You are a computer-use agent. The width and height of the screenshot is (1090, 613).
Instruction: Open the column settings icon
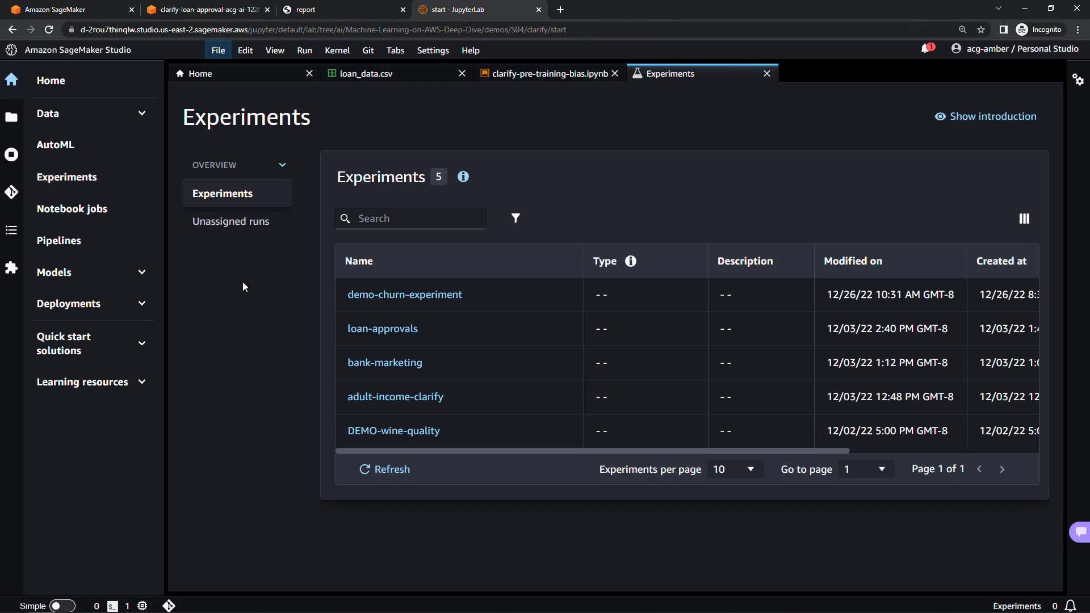pyautogui.click(x=1024, y=219)
